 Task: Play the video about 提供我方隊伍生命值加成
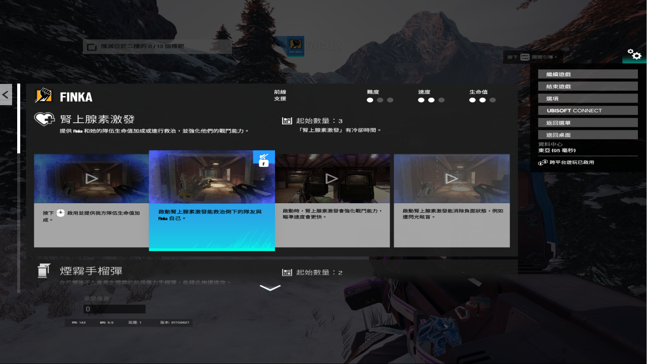click(91, 178)
